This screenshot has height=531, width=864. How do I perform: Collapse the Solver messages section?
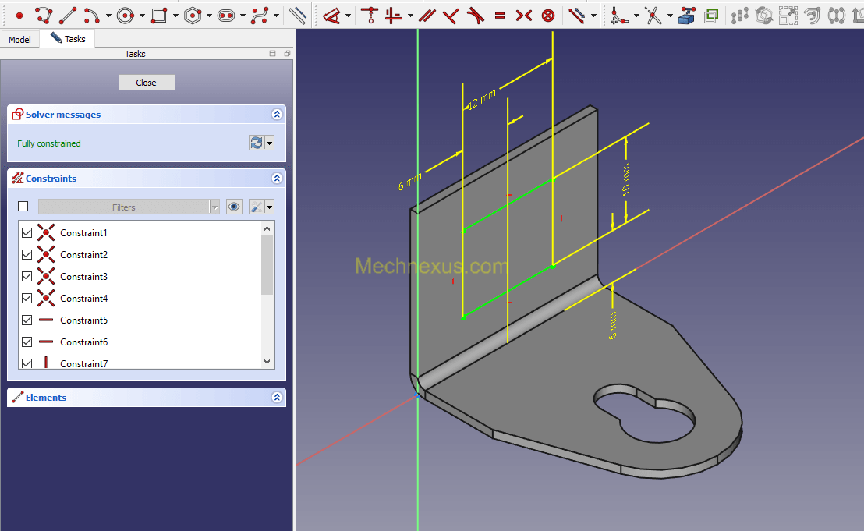click(276, 115)
